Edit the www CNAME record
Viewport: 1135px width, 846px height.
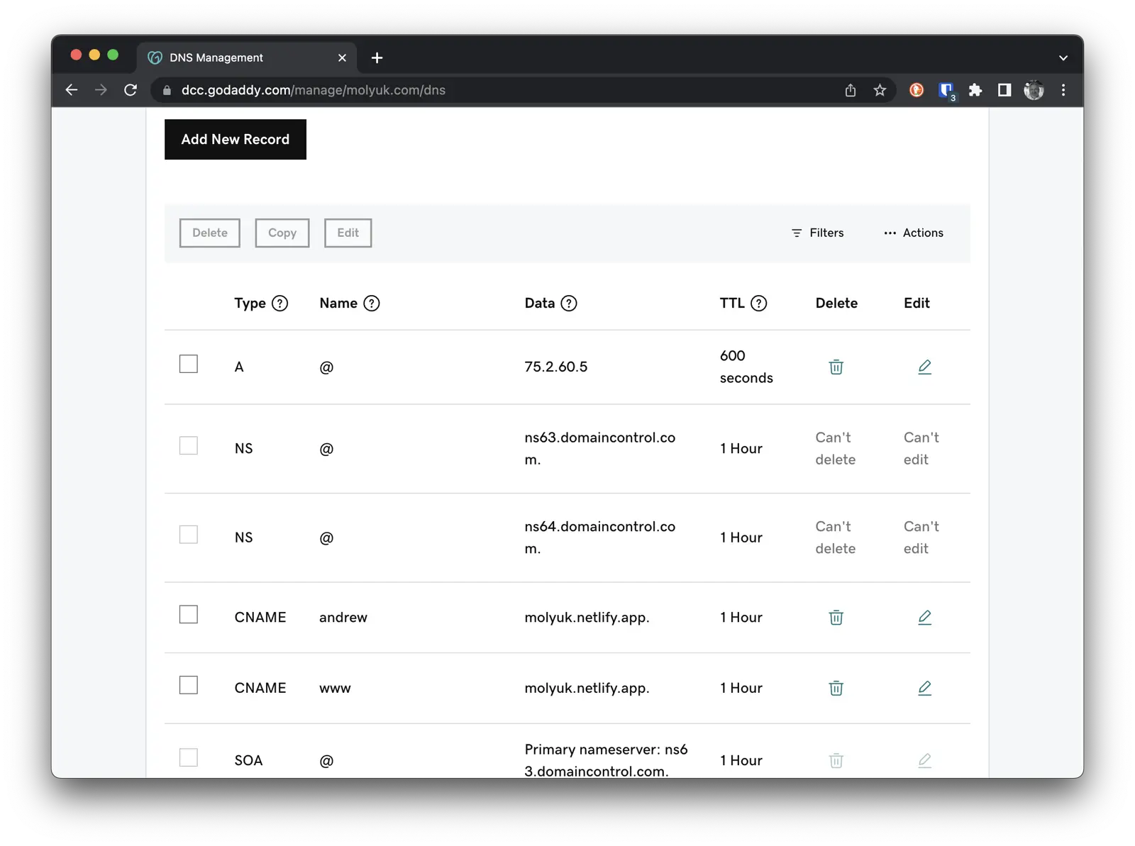point(924,688)
